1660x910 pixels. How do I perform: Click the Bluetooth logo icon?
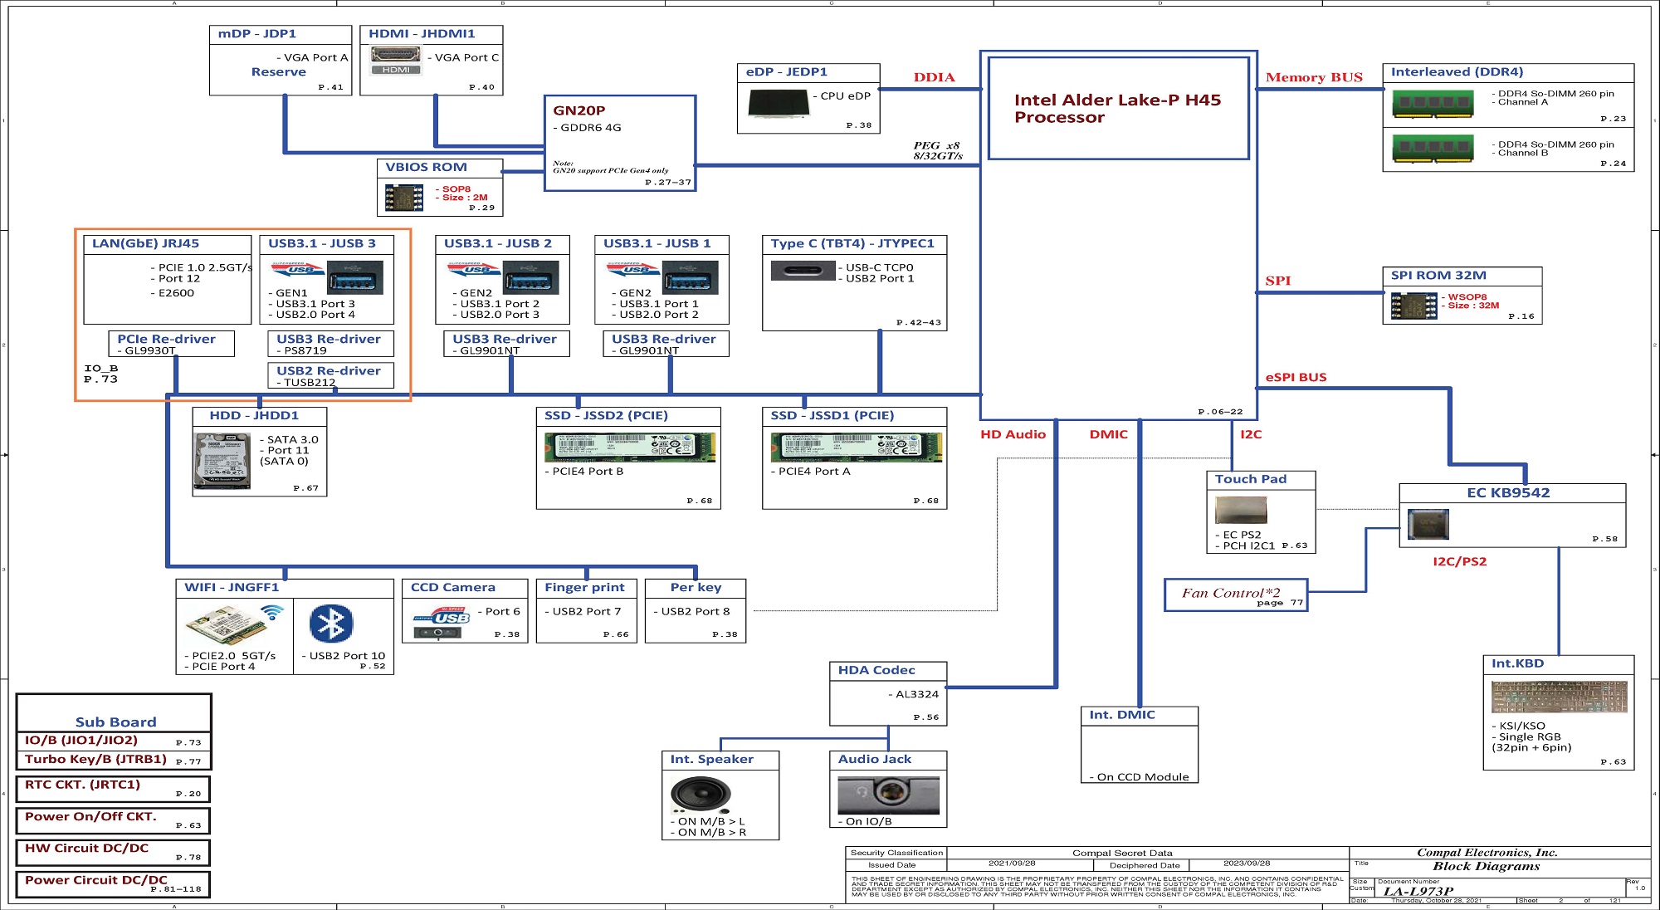click(x=331, y=624)
